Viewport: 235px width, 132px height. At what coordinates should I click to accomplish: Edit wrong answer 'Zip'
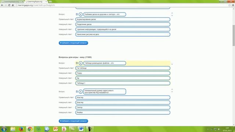(123, 78)
